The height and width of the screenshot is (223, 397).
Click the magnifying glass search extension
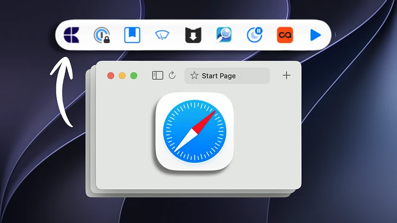[x=224, y=35]
